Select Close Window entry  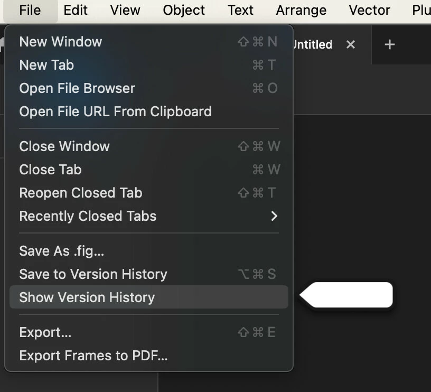149,146
